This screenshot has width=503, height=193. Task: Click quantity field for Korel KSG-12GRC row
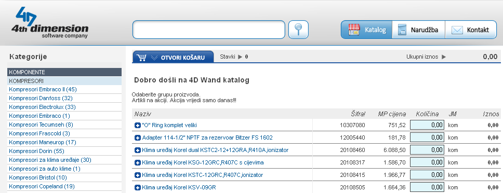point(427,162)
